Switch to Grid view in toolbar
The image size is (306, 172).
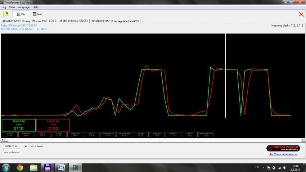point(37,14)
